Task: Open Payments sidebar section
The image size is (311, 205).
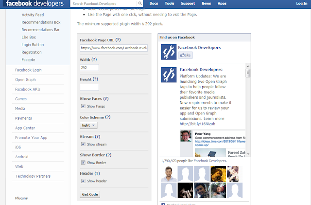Action: tap(23, 118)
